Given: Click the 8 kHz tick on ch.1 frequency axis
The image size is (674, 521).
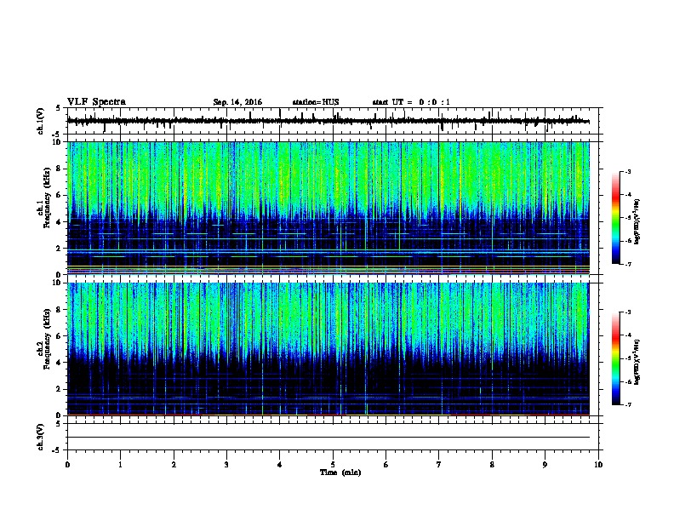Looking at the screenshot, I should (59, 169).
